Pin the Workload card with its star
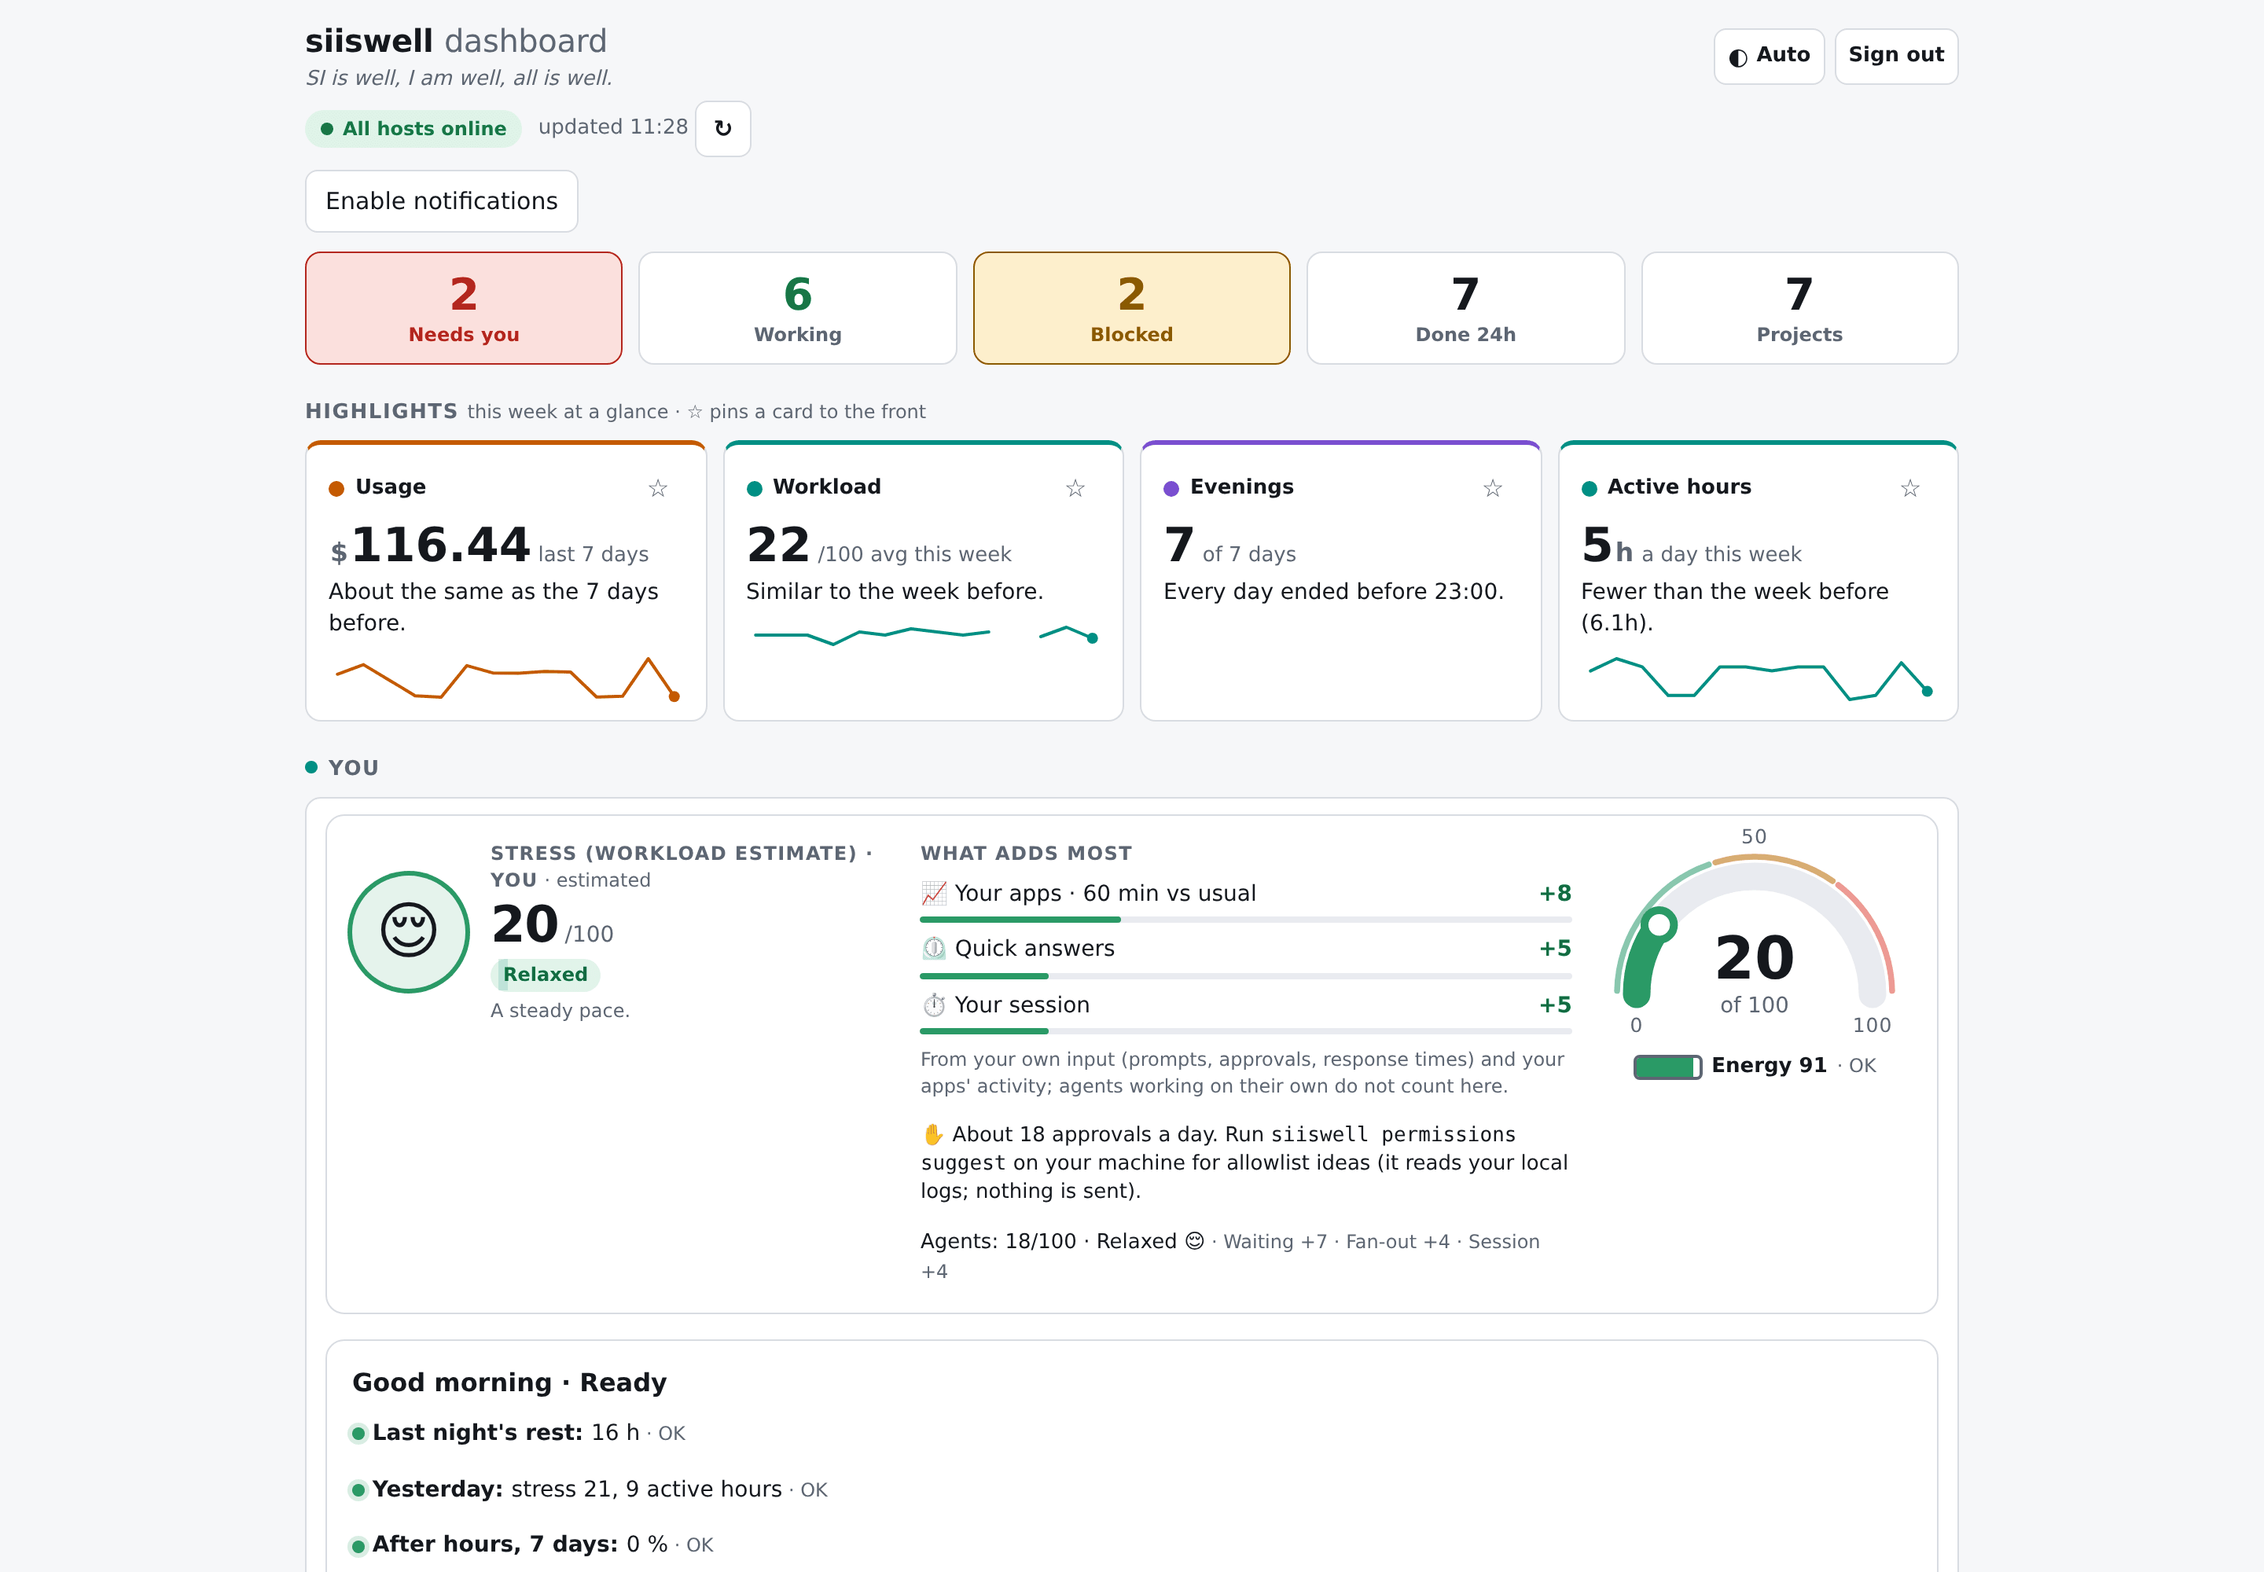 (1075, 487)
